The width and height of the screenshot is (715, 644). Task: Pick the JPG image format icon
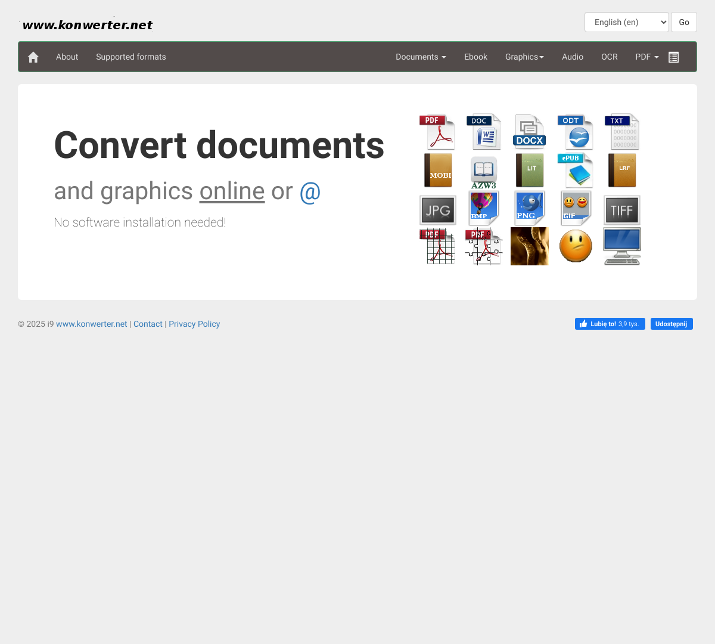438,210
